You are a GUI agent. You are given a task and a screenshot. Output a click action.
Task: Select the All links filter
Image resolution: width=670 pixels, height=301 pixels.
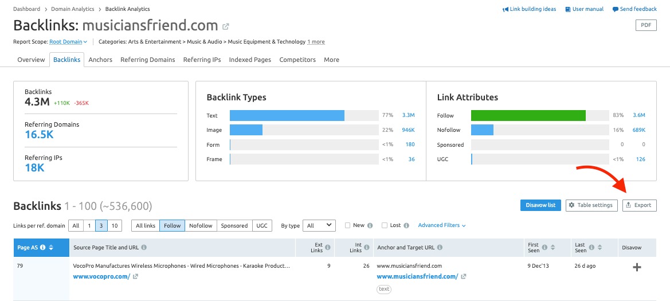pos(146,225)
